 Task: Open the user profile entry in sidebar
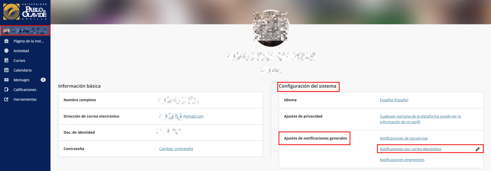click(x=25, y=31)
